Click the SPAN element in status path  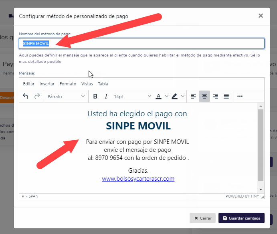(33, 196)
